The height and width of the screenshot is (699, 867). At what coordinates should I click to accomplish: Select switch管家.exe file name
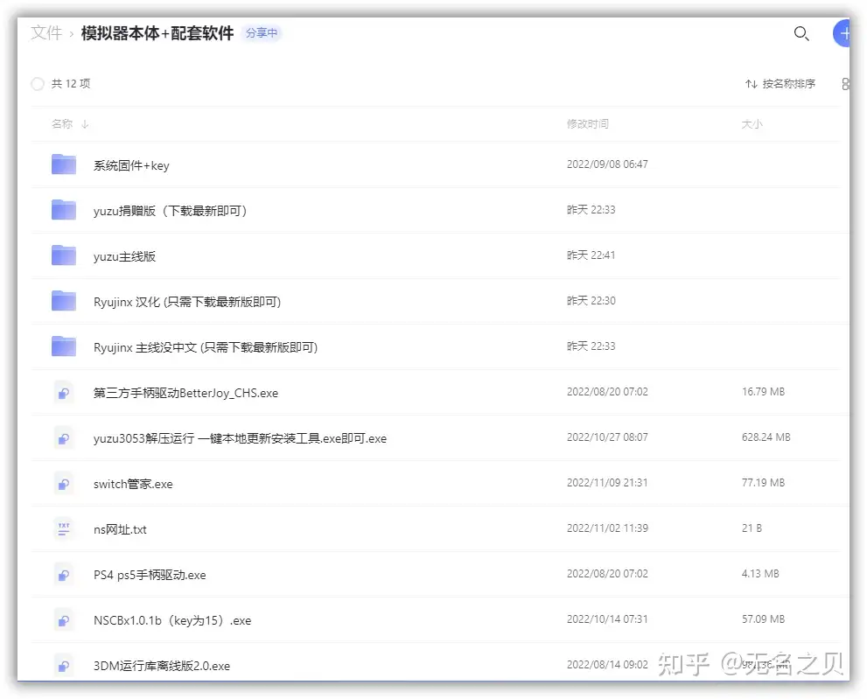point(133,484)
